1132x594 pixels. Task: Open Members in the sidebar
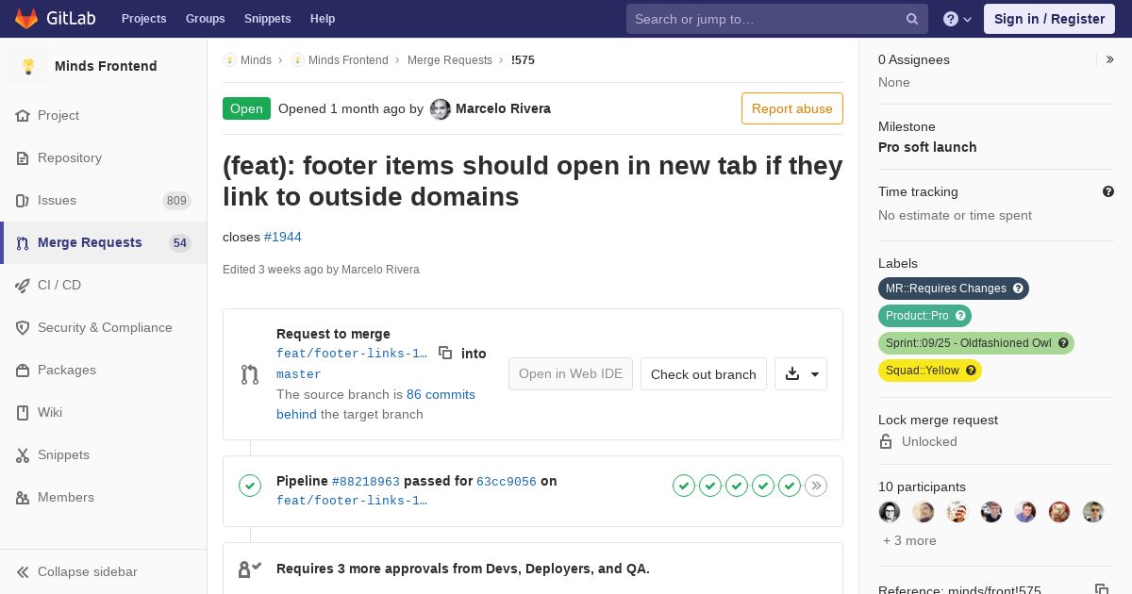[x=104, y=497]
